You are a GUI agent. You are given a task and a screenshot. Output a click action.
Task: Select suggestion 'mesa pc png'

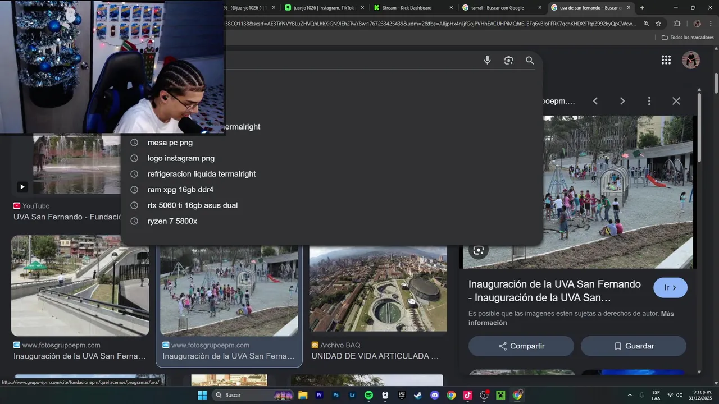(331, 143)
